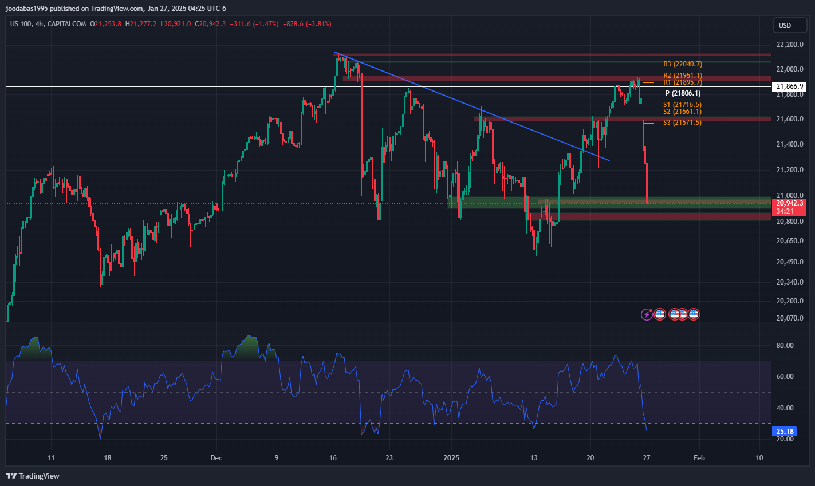Click the current price label 20,942.3

coord(789,203)
